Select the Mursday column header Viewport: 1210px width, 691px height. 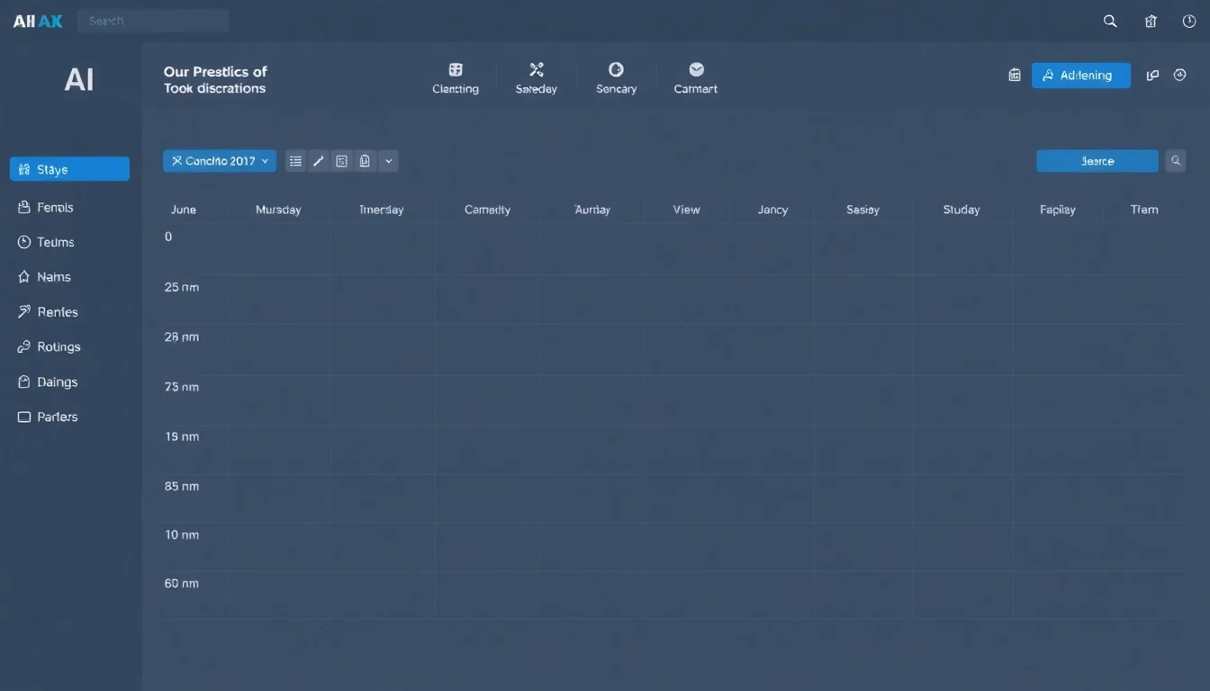pyautogui.click(x=278, y=210)
